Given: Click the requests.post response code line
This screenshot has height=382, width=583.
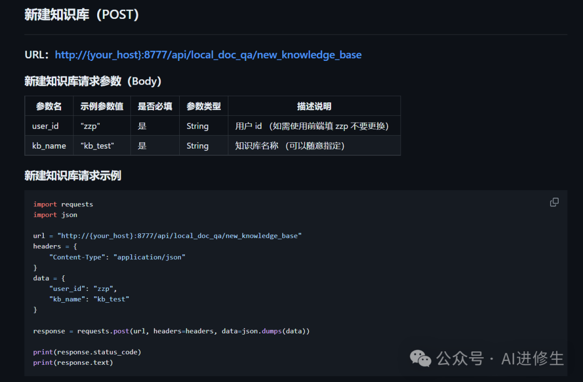Looking at the screenshot, I should pyautogui.click(x=172, y=331).
